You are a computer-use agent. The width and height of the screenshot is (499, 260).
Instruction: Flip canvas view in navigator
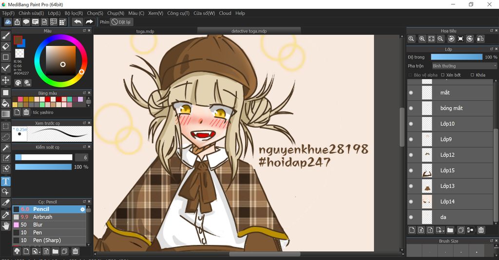click(480, 39)
